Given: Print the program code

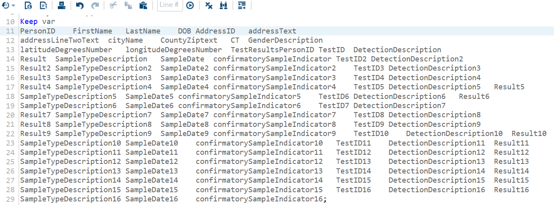Looking at the screenshot, I should coord(61,5).
